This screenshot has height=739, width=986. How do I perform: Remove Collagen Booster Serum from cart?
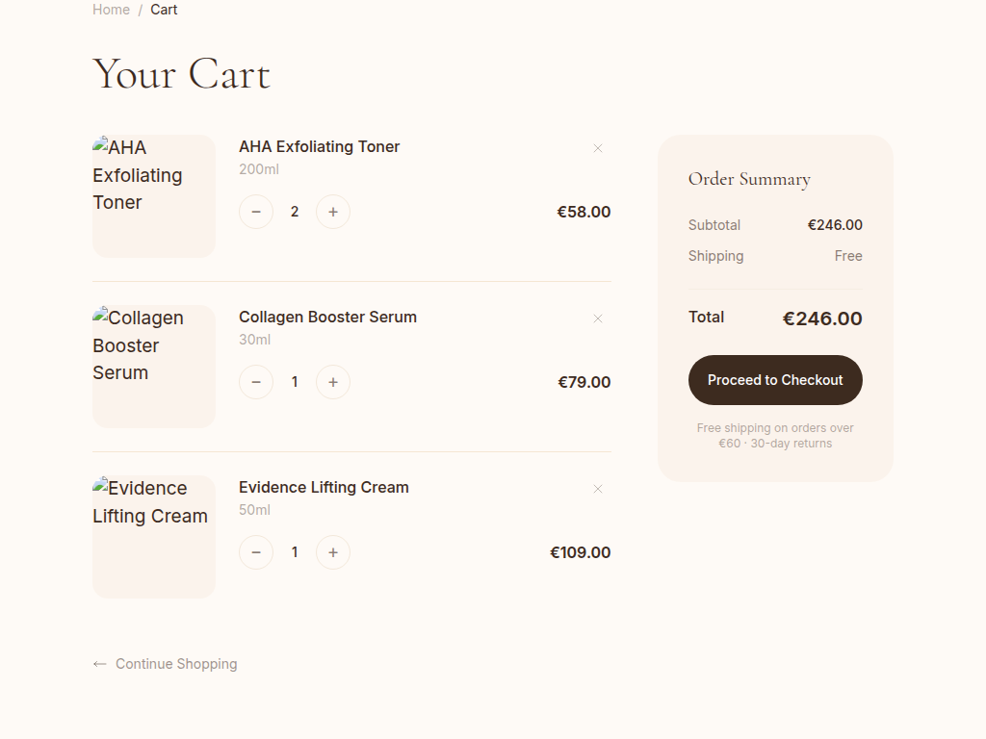click(x=598, y=319)
